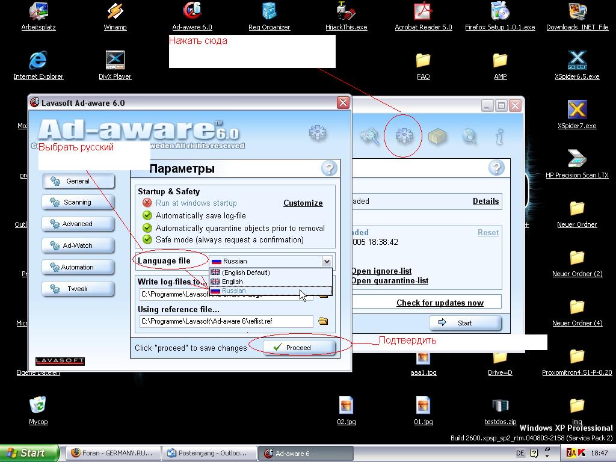Choose English from the language list
Viewport: 616px width, 462px height.
(x=271, y=282)
